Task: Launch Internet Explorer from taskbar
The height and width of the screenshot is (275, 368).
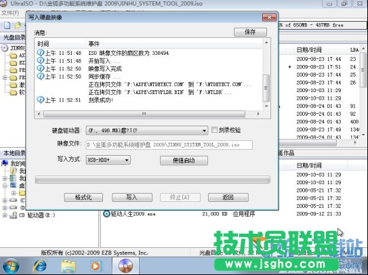Action: [x=39, y=266]
